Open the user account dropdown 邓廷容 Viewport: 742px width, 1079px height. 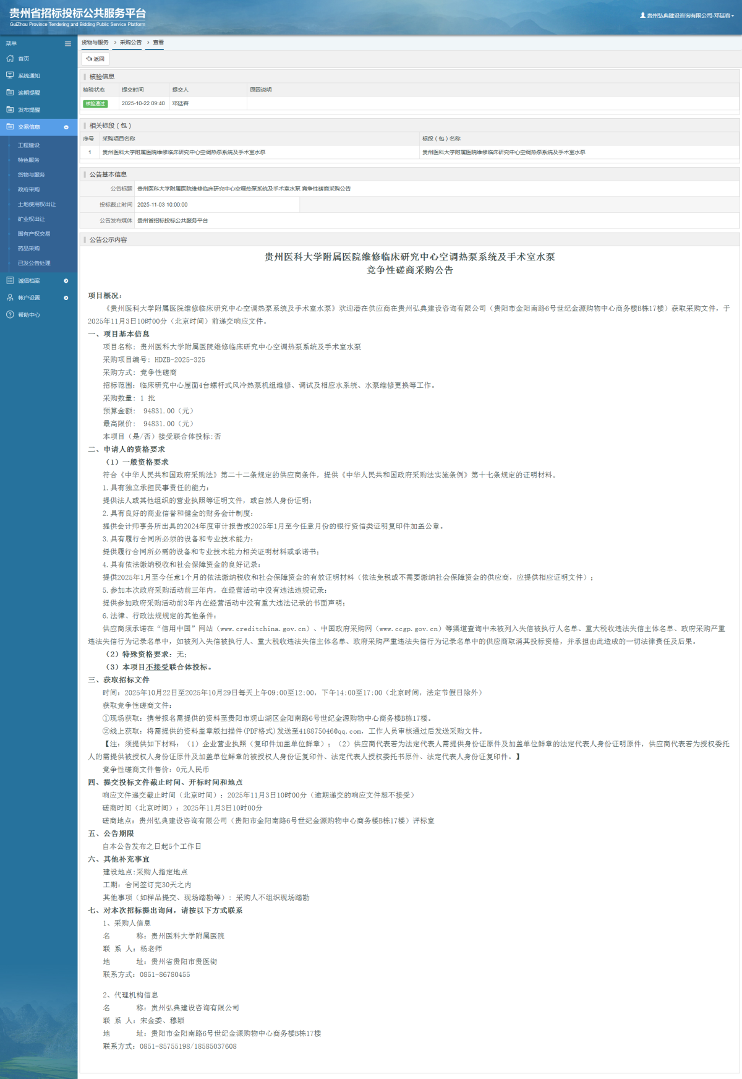click(x=687, y=15)
